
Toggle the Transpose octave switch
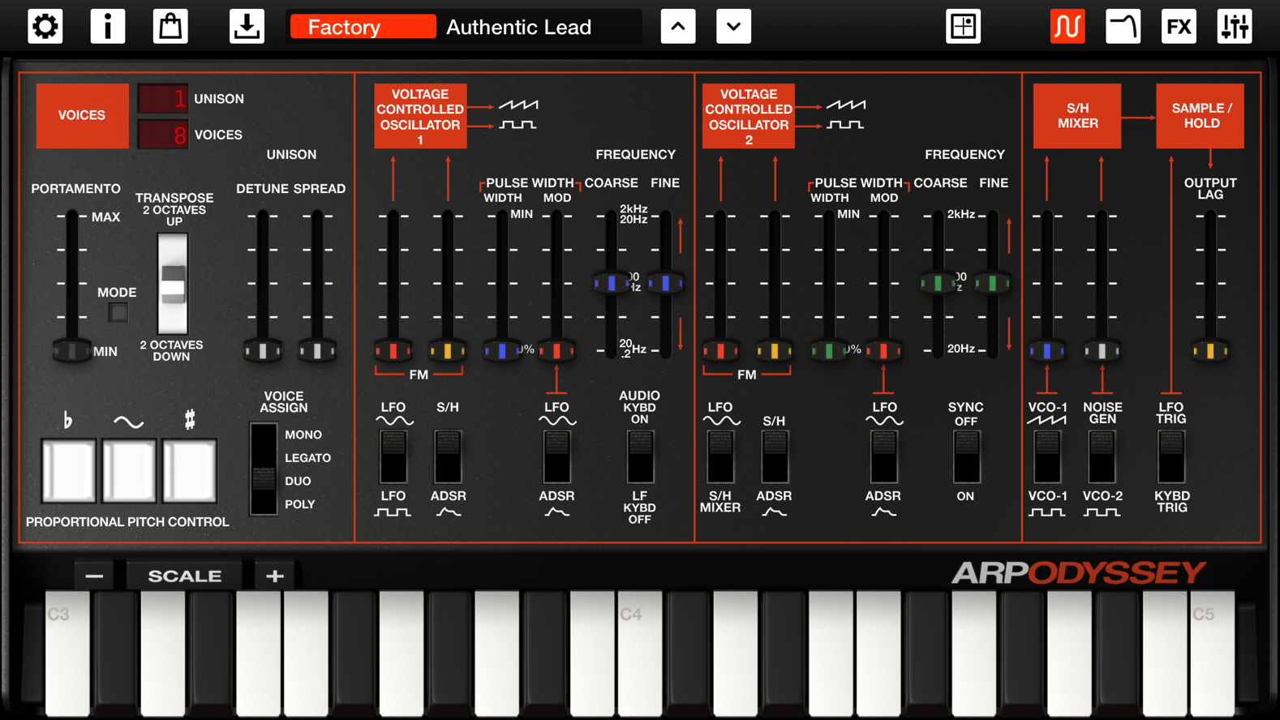tap(172, 284)
